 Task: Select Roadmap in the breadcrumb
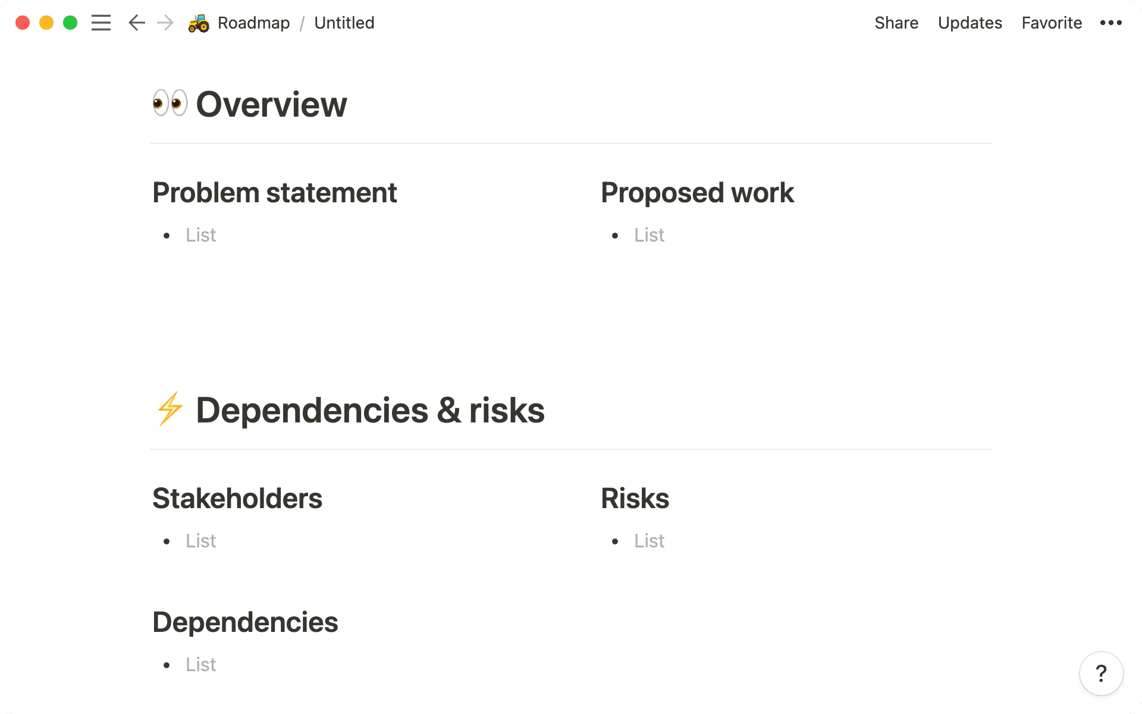point(254,23)
